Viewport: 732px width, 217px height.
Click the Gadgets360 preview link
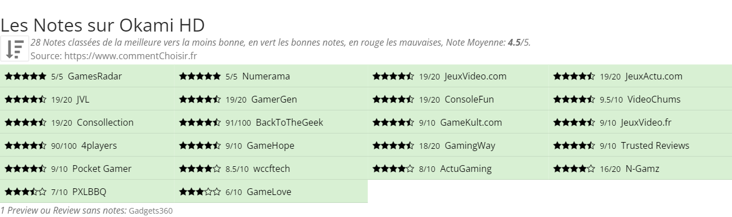[151, 211]
